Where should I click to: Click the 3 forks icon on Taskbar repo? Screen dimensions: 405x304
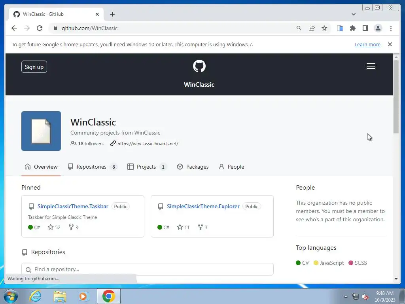coord(73,227)
